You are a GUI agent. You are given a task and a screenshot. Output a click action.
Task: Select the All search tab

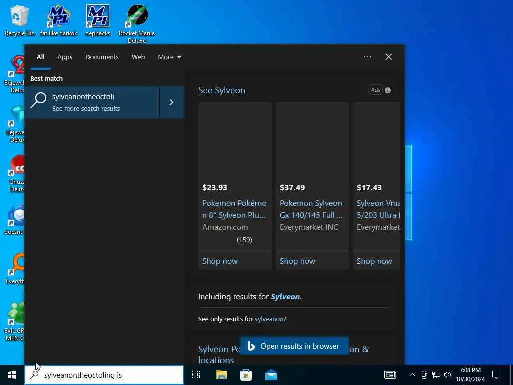tap(40, 57)
